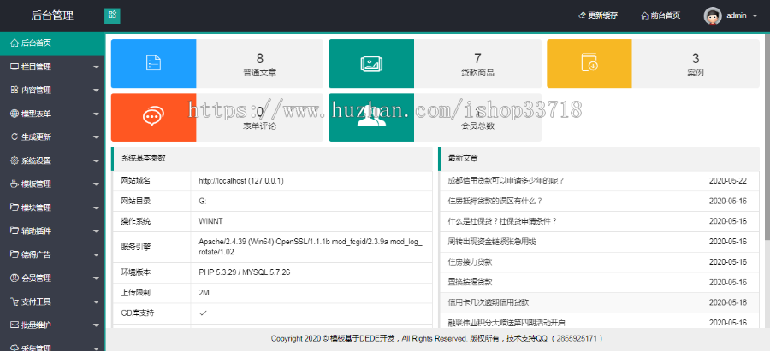Click the green picture icon of 贷款商品 card
The image size is (770, 351).
(x=371, y=63)
